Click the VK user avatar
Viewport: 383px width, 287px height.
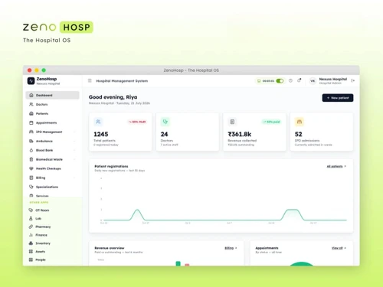313,81
